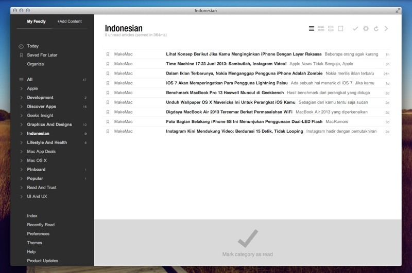This screenshot has height=273, width=412.
Task: Open article Digdaya MacBook Air 2013 Tercemar
Action: (229, 112)
